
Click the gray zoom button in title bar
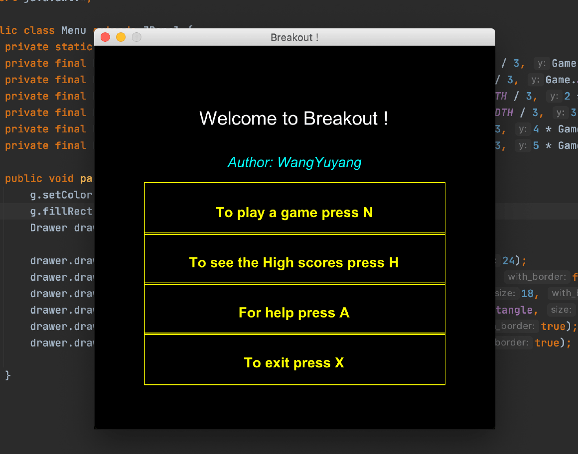pos(136,37)
